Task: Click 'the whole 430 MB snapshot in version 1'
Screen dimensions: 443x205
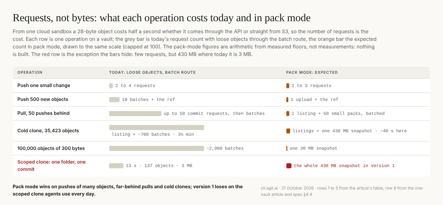Action: (344, 166)
